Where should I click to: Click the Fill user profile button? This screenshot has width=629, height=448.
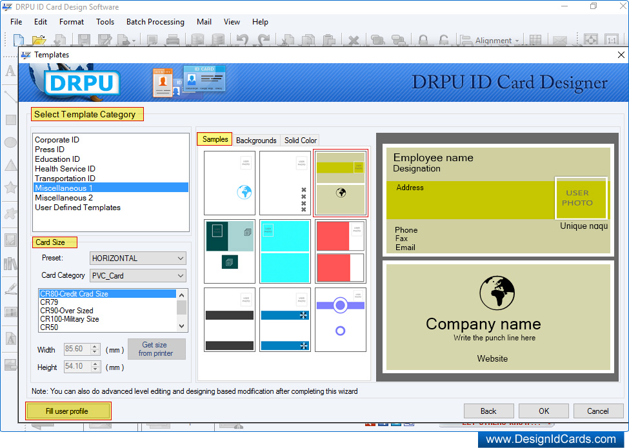click(67, 411)
